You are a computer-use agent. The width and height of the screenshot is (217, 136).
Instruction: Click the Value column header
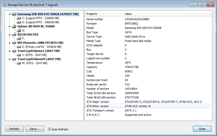tap(167, 14)
